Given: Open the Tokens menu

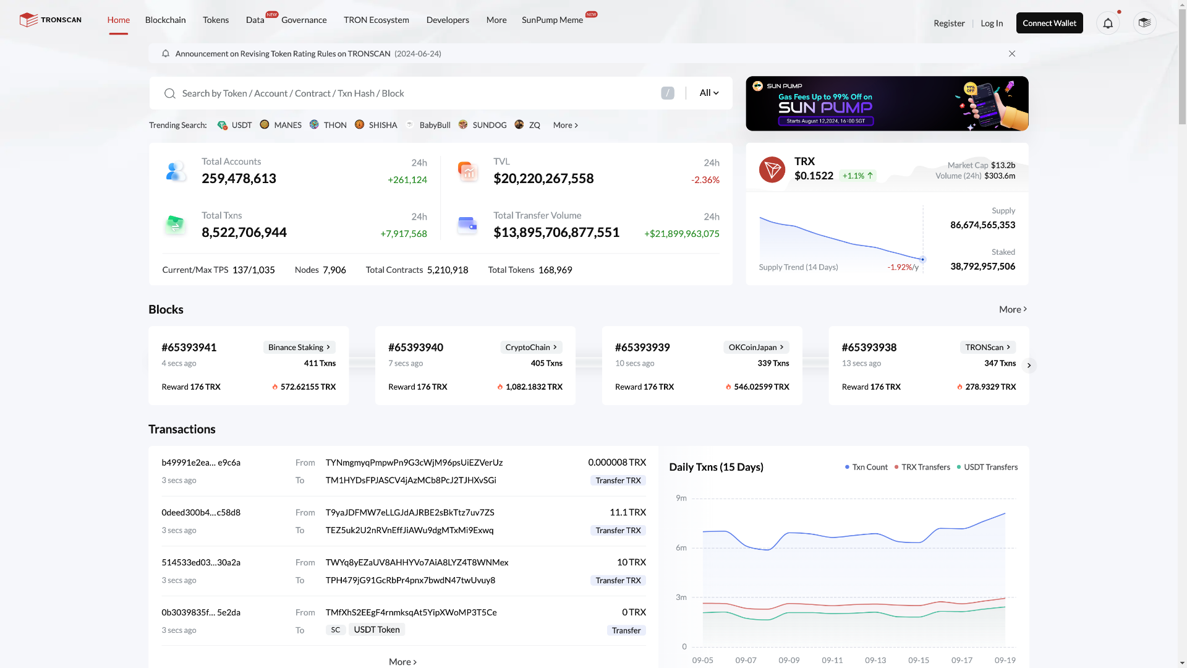Looking at the screenshot, I should tap(216, 20).
